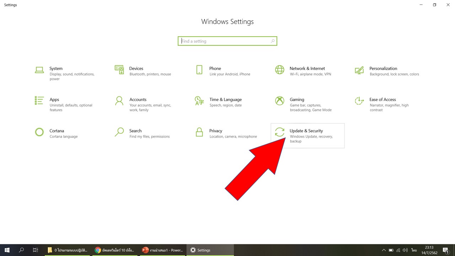The width and height of the screenshot is (455, 256).
Task: Open the Apps list icon
Action: tap(39, 101)
